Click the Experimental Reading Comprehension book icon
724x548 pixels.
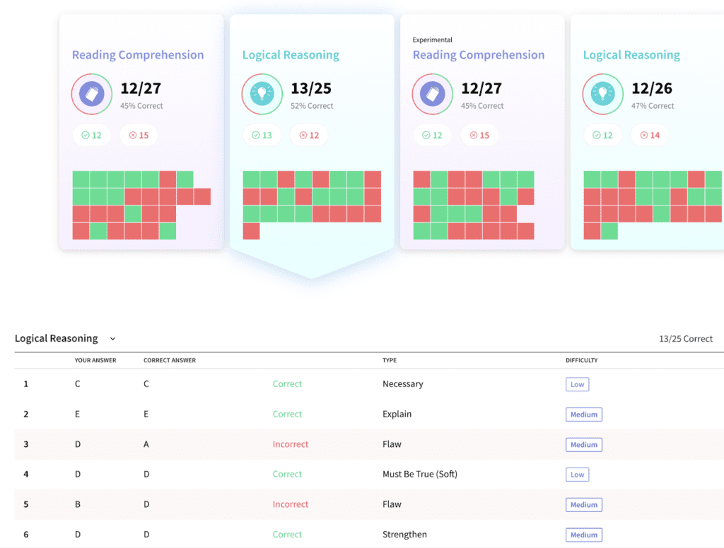point(433,93)
